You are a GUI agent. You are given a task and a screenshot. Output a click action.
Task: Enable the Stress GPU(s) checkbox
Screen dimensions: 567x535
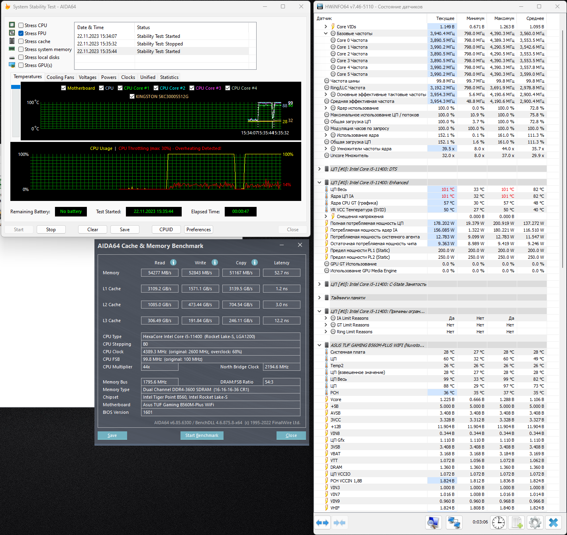coord(21,65)
